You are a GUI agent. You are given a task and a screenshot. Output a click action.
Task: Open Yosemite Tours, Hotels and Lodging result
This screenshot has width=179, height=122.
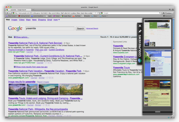point(45,98)
